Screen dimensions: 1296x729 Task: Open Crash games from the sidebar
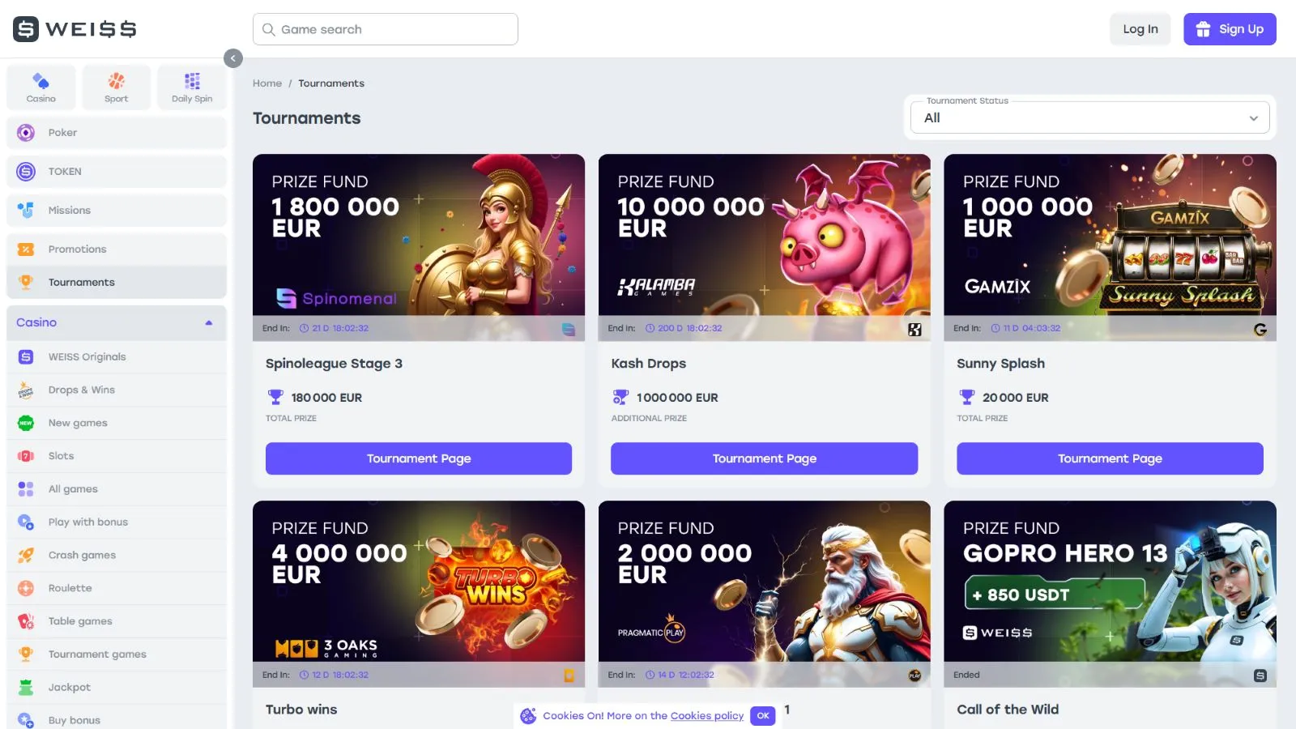pyautogui.click(x=82, y=556)
